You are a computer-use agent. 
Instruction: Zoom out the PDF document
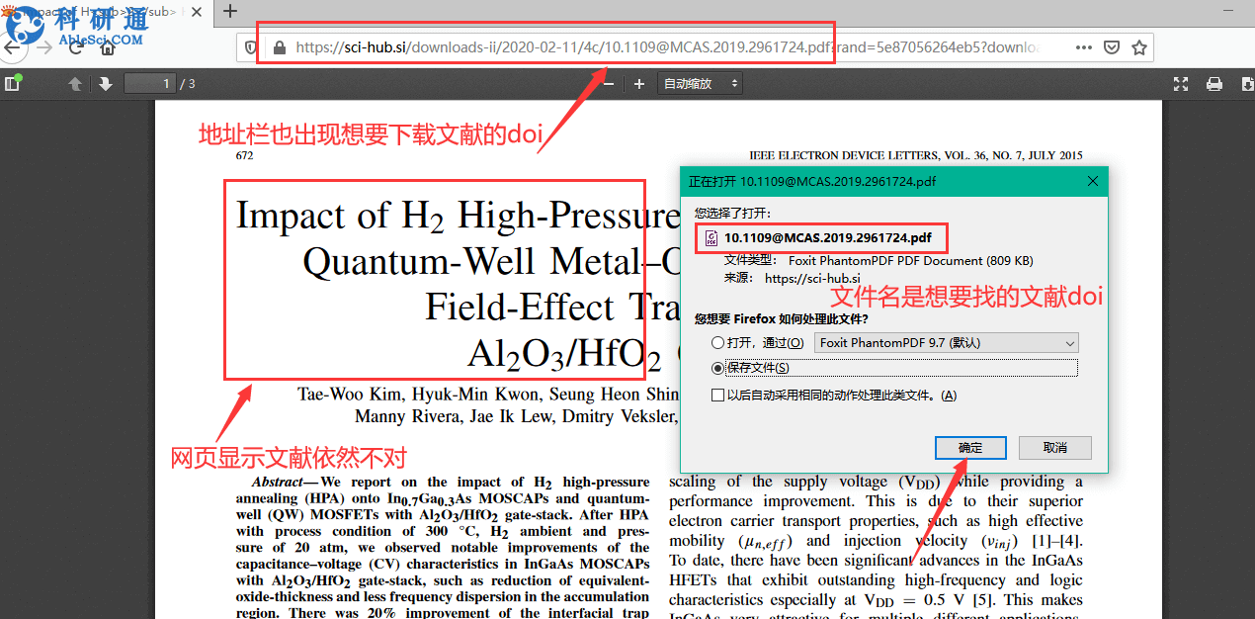click(x=609, y=84)
